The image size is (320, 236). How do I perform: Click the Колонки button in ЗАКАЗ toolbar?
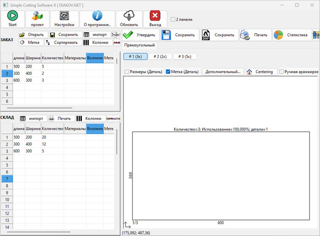pos(97,42)
